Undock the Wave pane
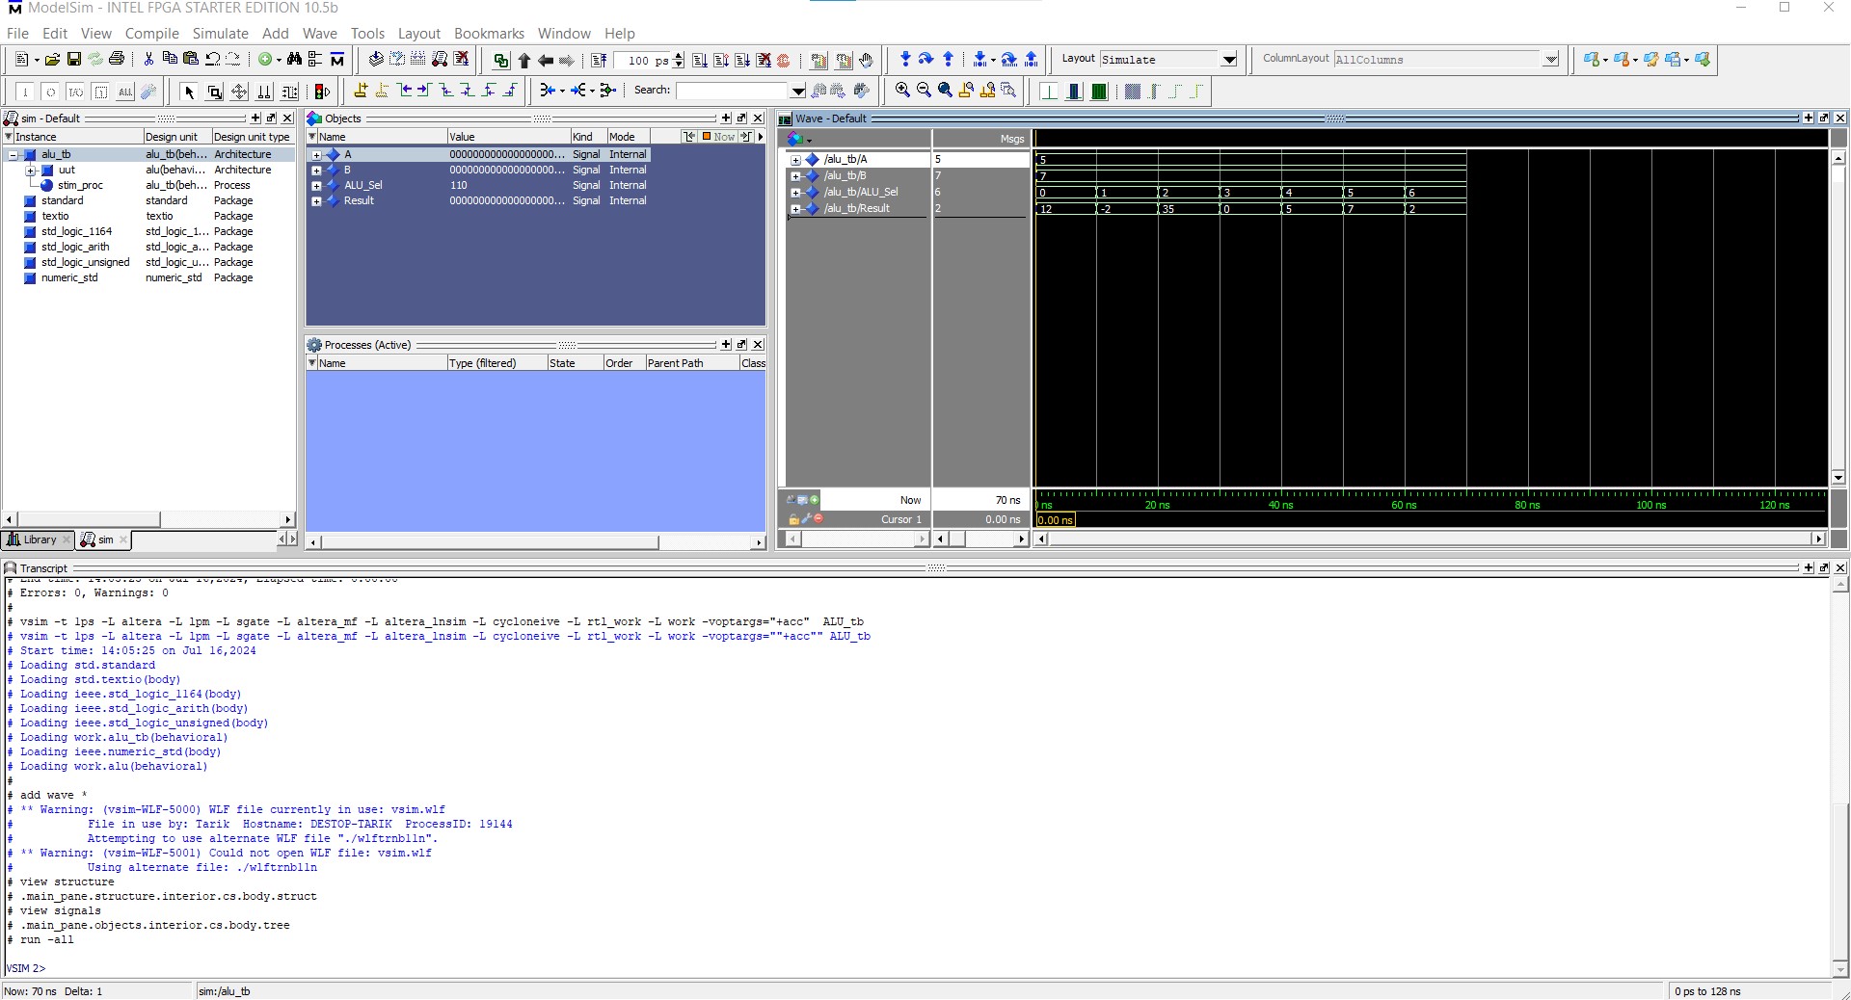This screenshot has width=1851, height=1000. coord(1824,118)
